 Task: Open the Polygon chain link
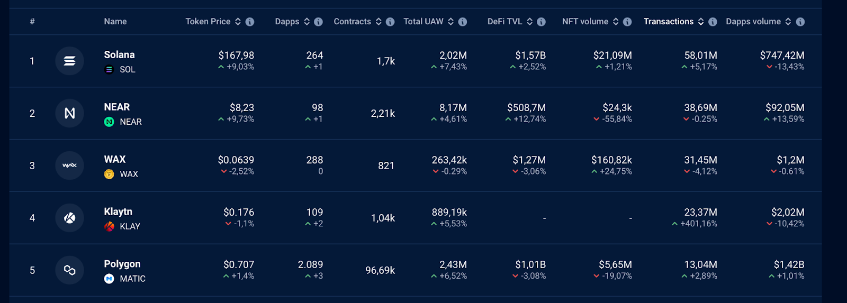(x=122, y=264)
